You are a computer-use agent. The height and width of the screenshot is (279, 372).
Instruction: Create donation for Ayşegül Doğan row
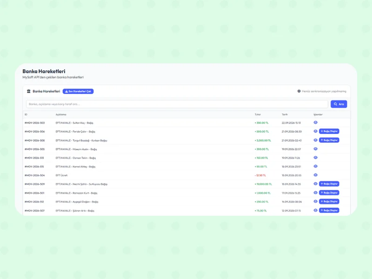tap(329, 201)
